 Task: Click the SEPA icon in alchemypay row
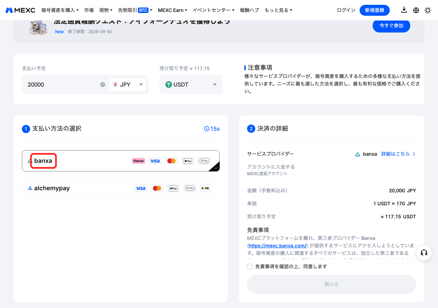point(205,188)
